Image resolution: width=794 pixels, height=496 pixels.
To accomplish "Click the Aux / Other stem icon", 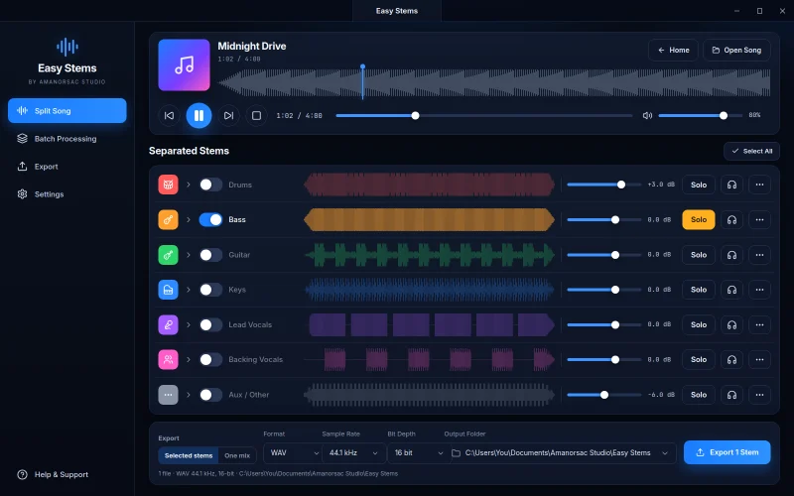I will (x=168, y=394).
